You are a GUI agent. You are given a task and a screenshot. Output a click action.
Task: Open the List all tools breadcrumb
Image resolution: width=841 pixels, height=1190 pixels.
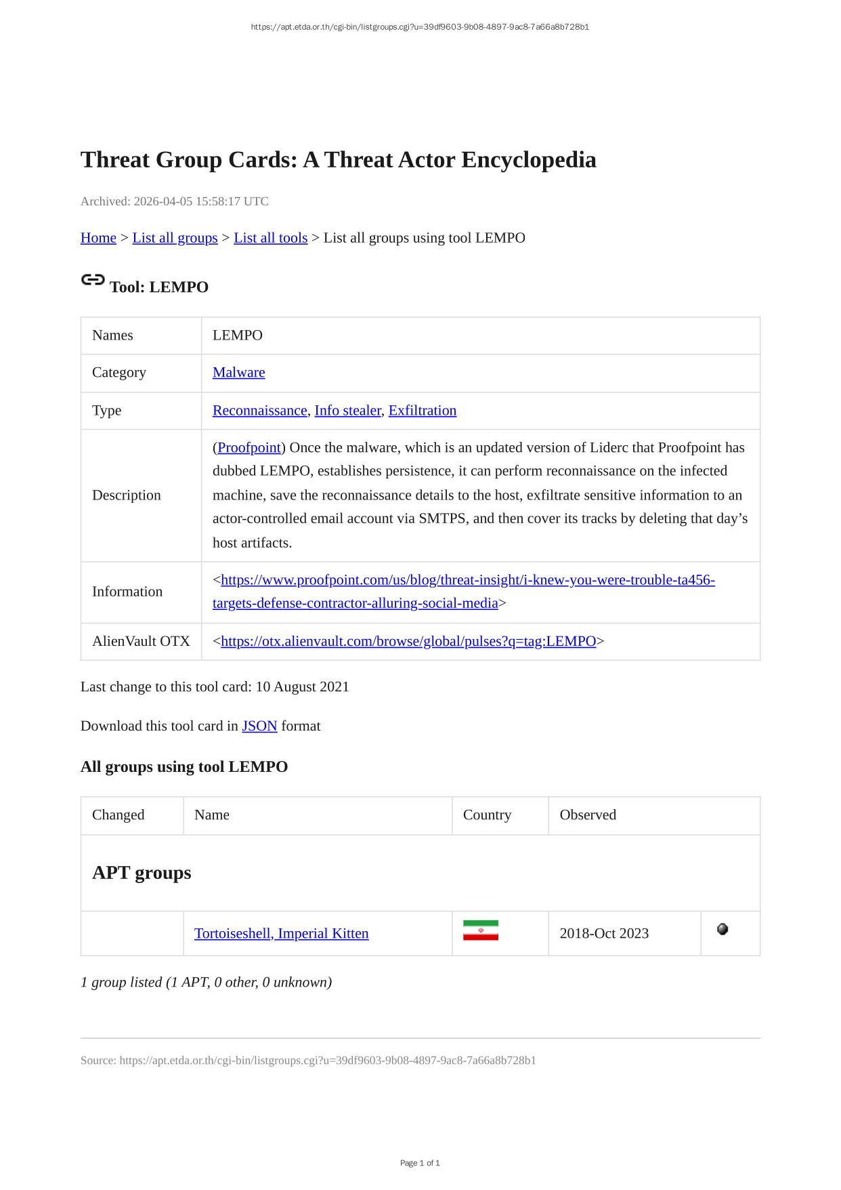[x=270, y=238]
